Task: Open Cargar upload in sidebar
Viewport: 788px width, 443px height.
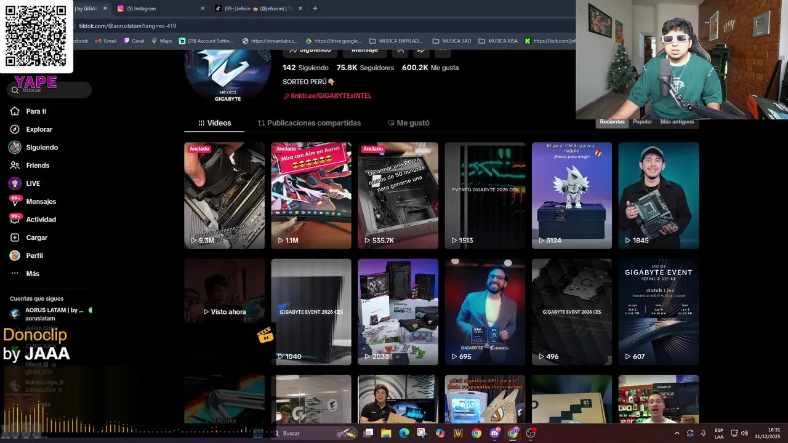Action: (36, 237)
